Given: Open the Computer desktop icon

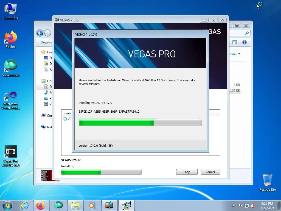Looking at the screenshot, I should click(11, 12).
